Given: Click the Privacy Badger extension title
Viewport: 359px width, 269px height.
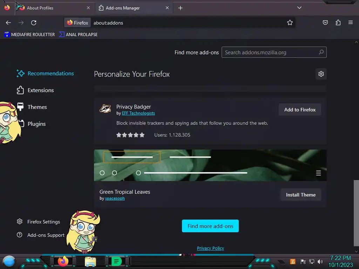Looking at the screenshot, I should [134, 107].
